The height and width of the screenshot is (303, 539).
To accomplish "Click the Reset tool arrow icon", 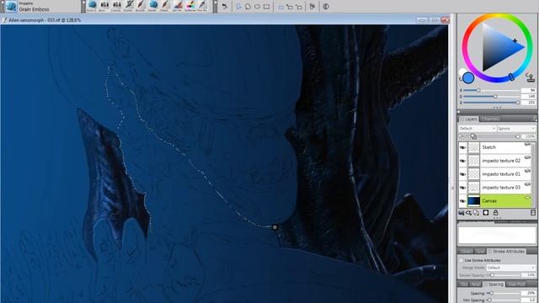I will (225, 6).
